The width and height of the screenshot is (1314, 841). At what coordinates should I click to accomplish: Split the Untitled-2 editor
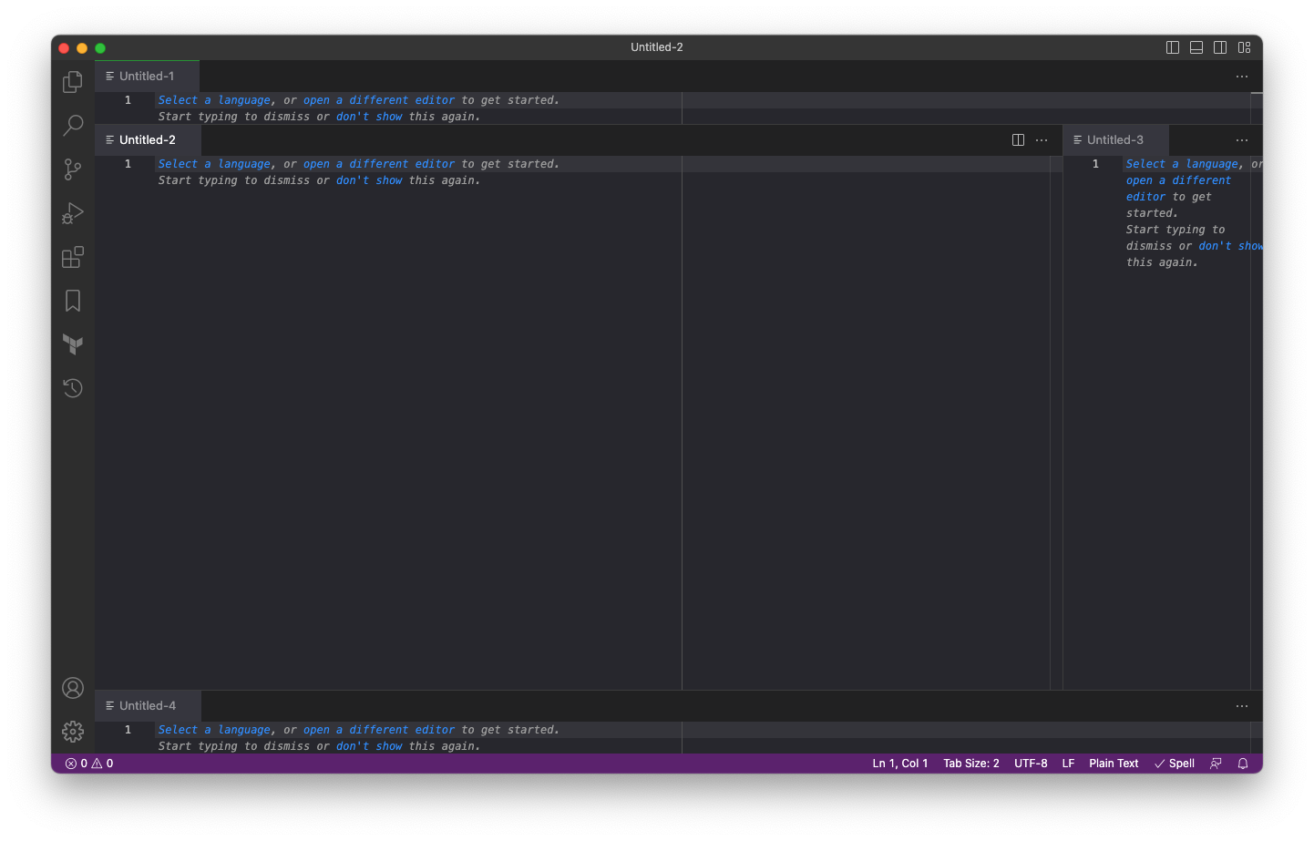(x=1018, y=139)
